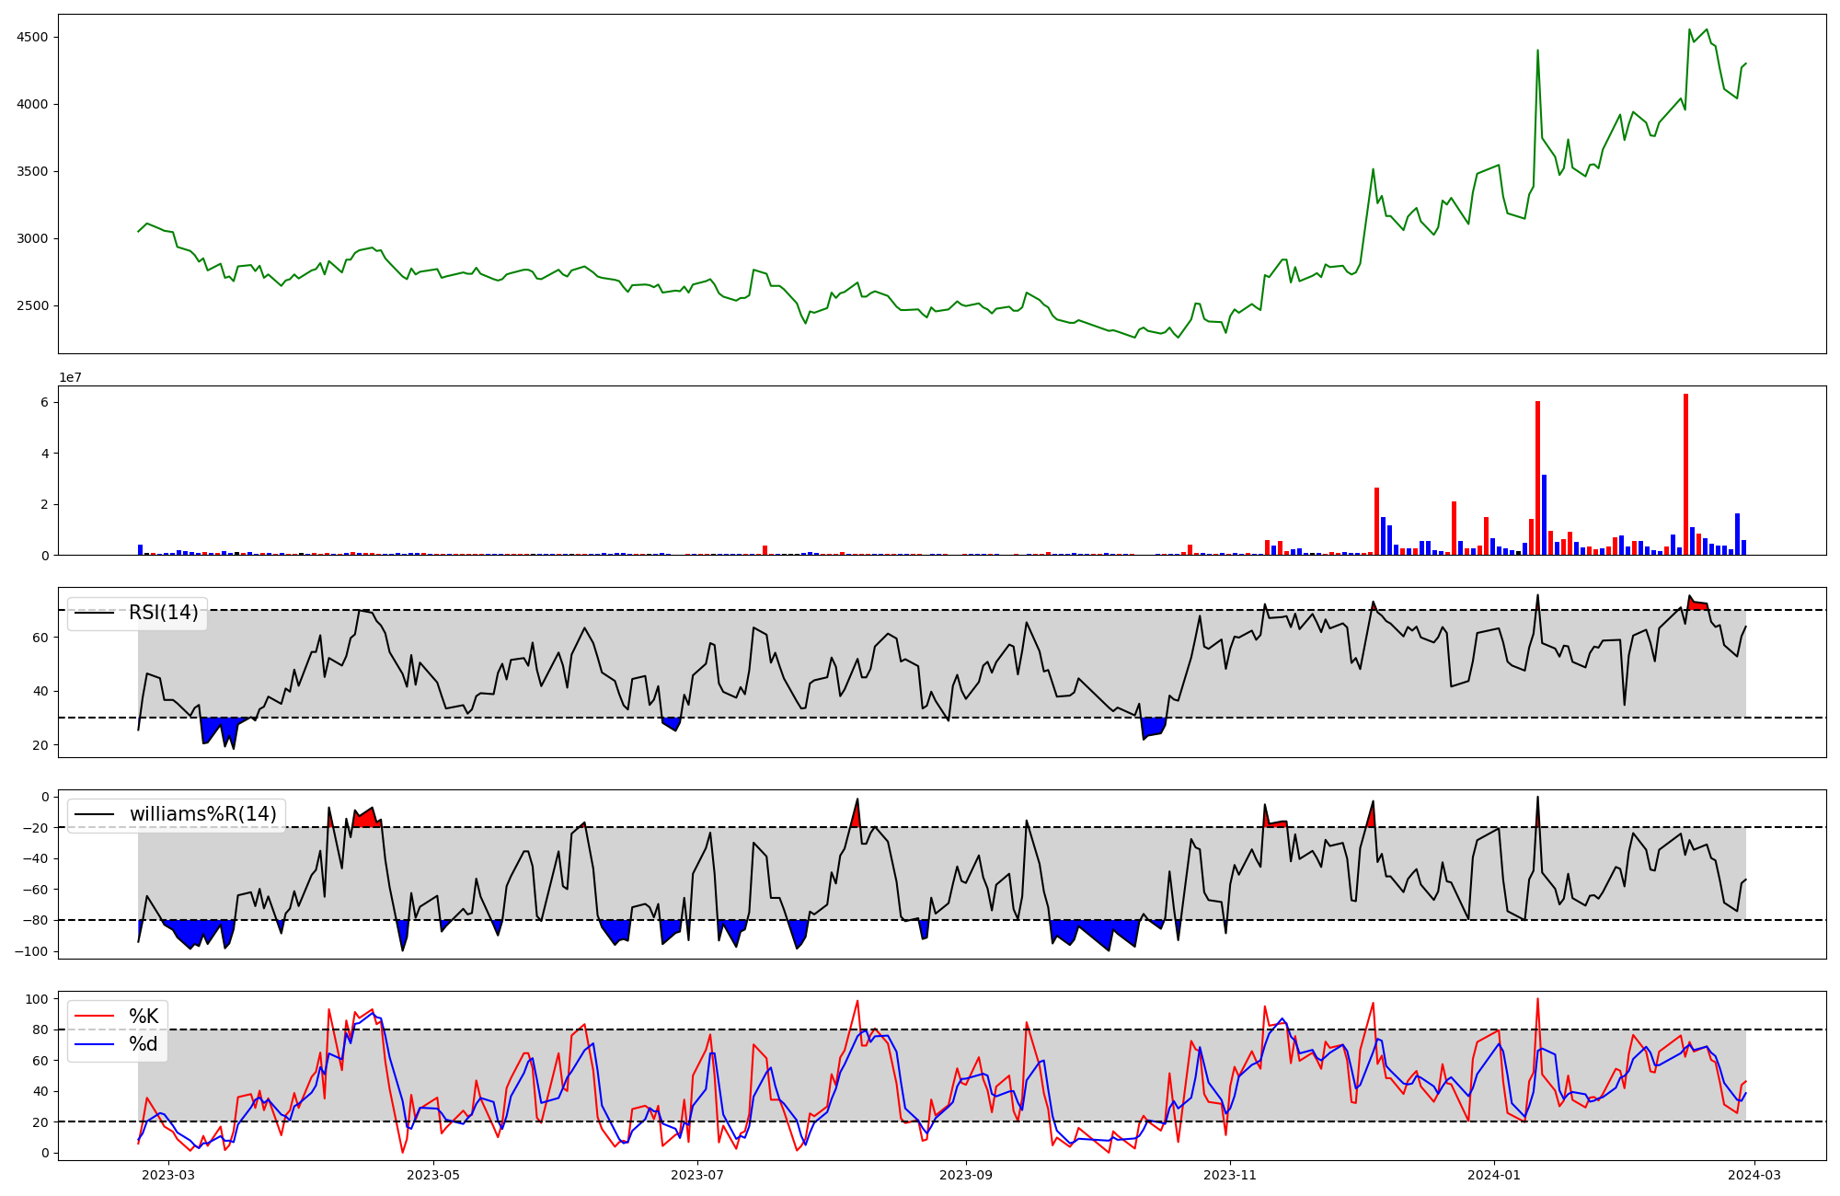Click the tall blue volume bar in January 2024
The width and height of the screenshot is (1840, 1196).
(x=1544, y=515)
